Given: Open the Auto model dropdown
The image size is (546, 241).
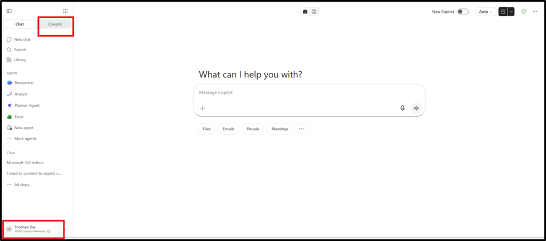Looking at the screenshot, I should pos(485,12).
